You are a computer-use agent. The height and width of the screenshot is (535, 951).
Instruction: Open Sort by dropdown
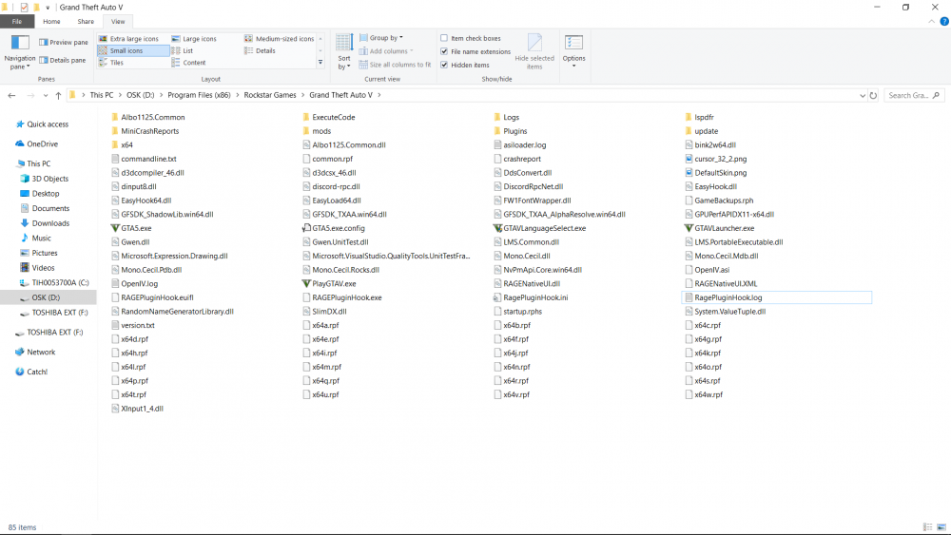coord(344,52)
